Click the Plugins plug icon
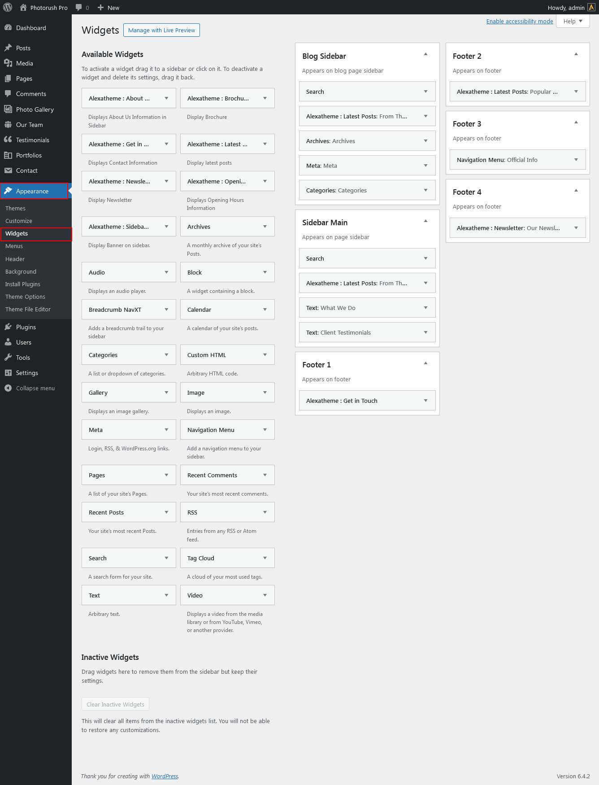Viewport: 599px width, 785px height. pyautogui.click(x=8, y=327)
